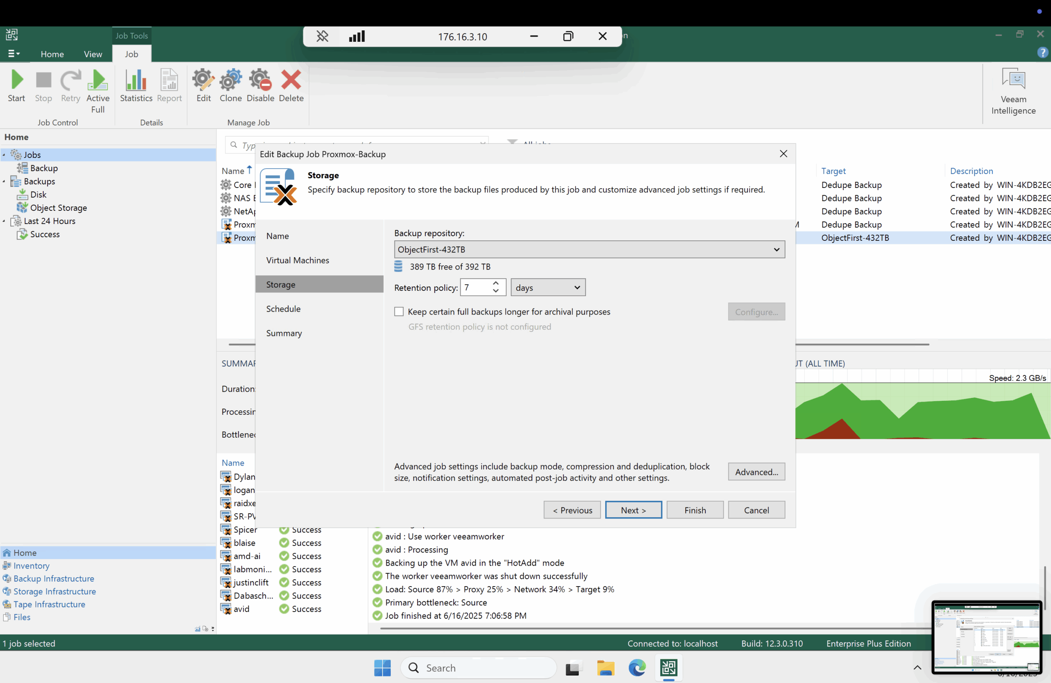
Task: Click the remote session thumbnail preview
Action: point(987,637)
